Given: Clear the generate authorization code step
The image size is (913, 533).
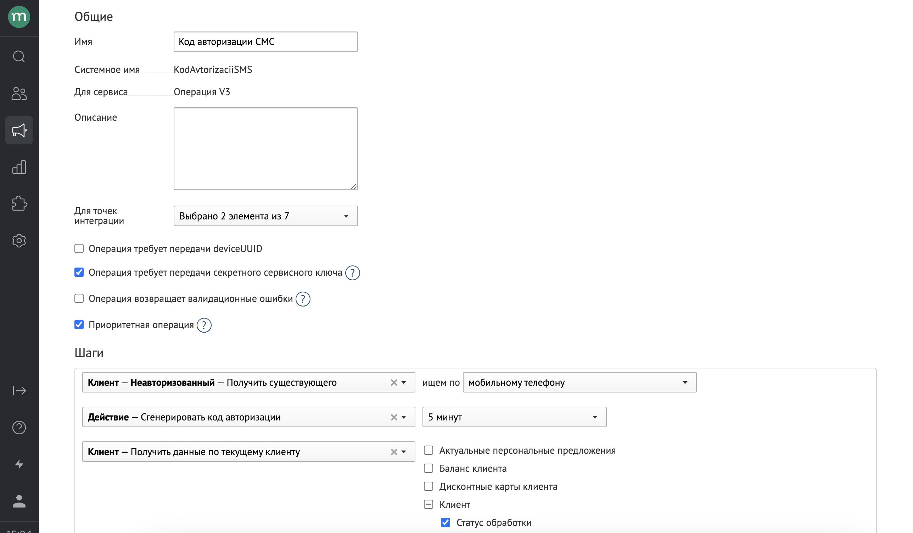Looking at the screenshot, I should (x=394, y=417).
